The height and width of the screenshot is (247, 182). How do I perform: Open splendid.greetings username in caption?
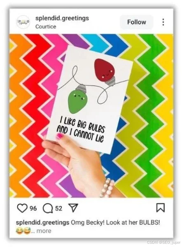pos(42,223)
